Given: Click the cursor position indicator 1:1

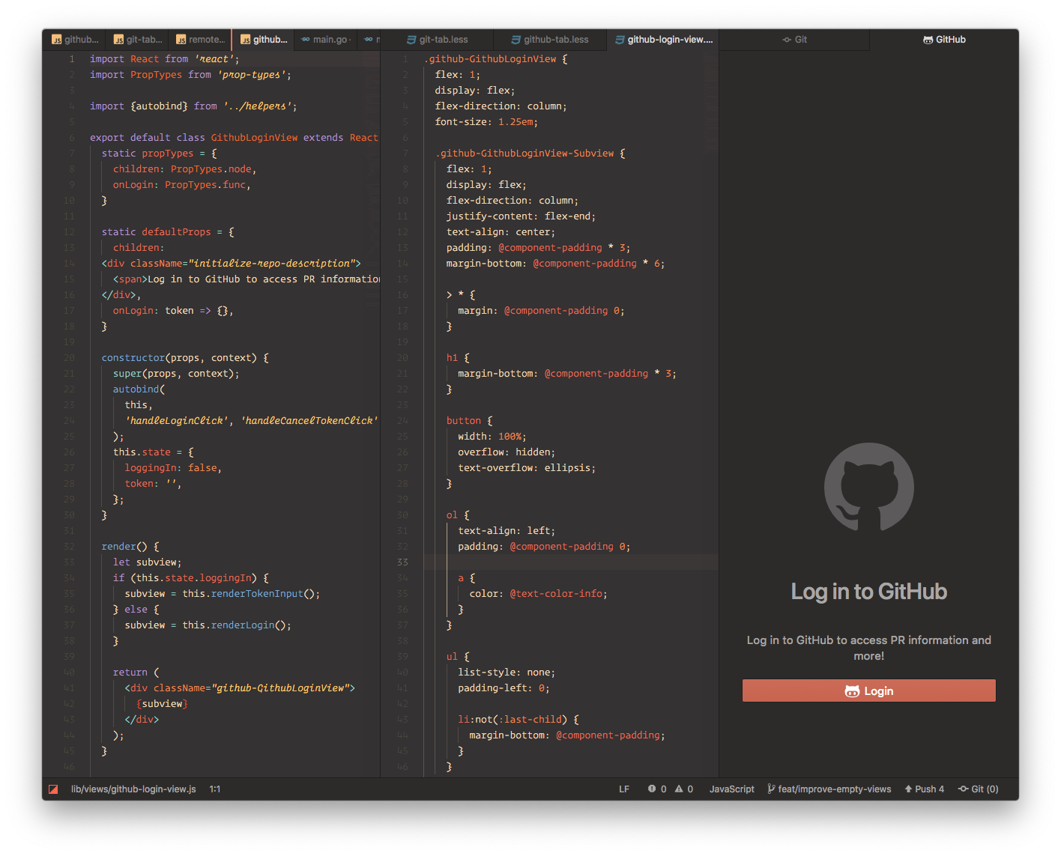Looking at the screenshot, I should pos(215,789).
